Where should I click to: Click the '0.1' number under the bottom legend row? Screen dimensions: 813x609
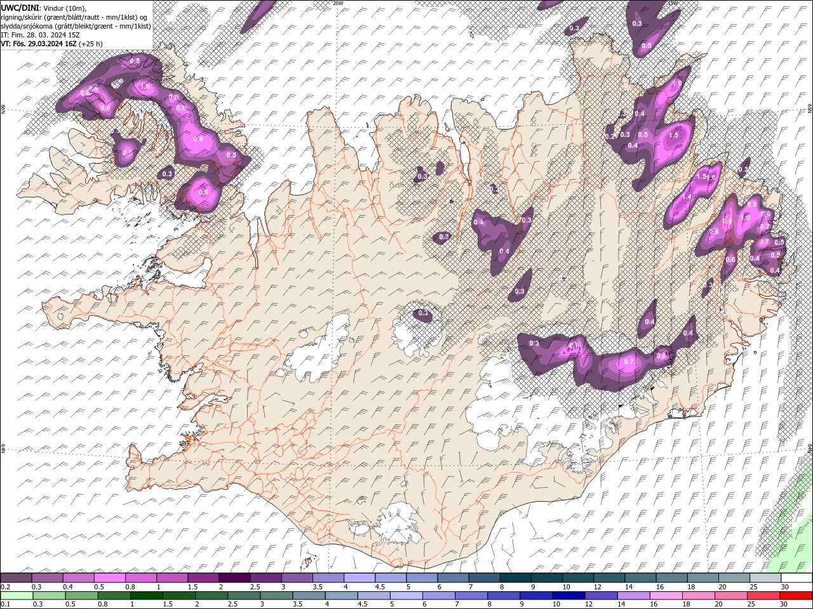(x=5, y=605)
